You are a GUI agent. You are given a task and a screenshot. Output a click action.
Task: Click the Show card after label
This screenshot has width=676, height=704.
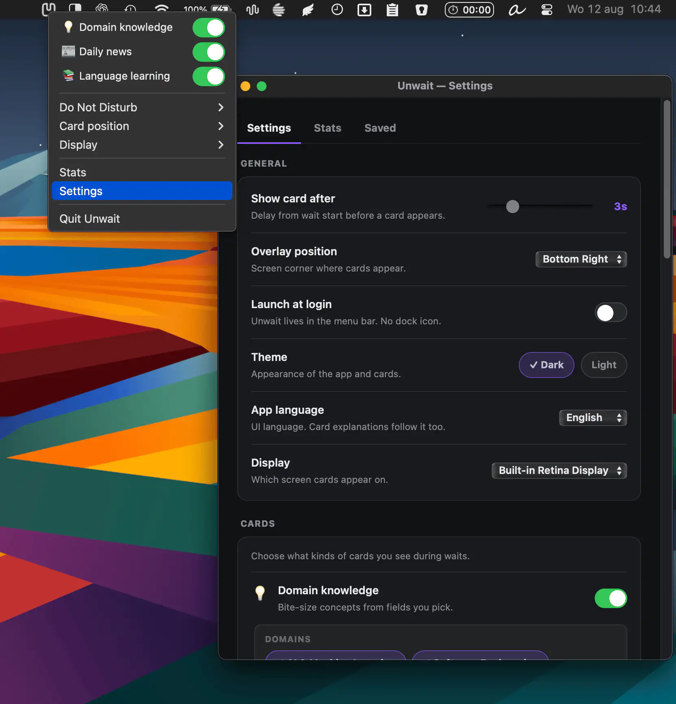(293, 199)
